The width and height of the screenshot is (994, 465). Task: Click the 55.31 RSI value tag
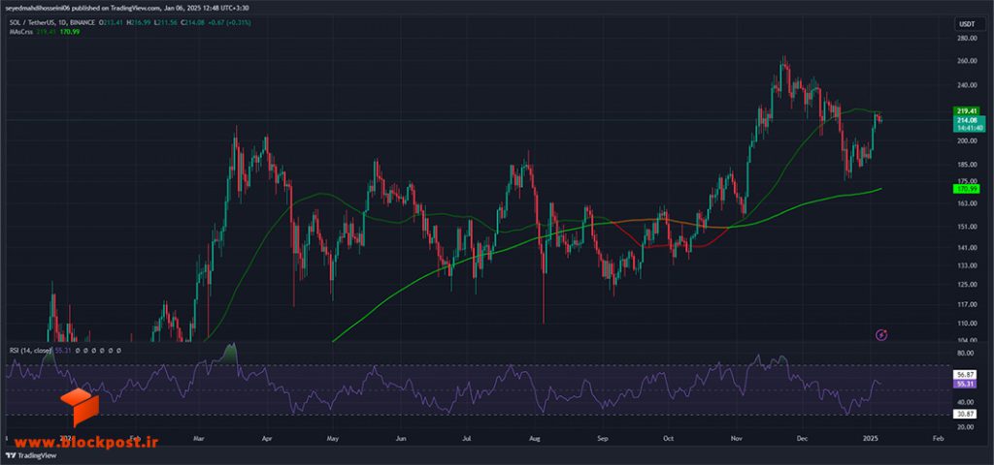tap(965, 384)
